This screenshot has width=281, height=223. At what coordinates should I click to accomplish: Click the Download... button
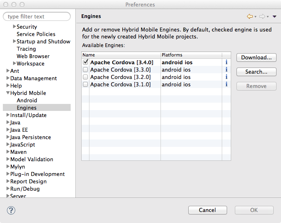(x=256, y=58)
